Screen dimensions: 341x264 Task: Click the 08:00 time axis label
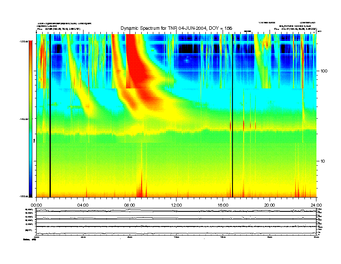[x=130, y=205]
